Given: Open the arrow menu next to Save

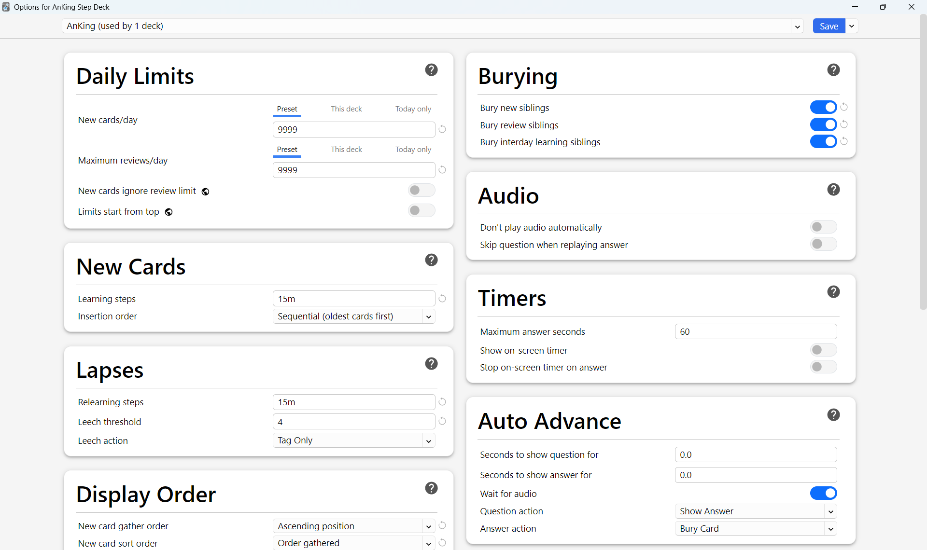Looking at the screenshot, I should click(852, 26).
